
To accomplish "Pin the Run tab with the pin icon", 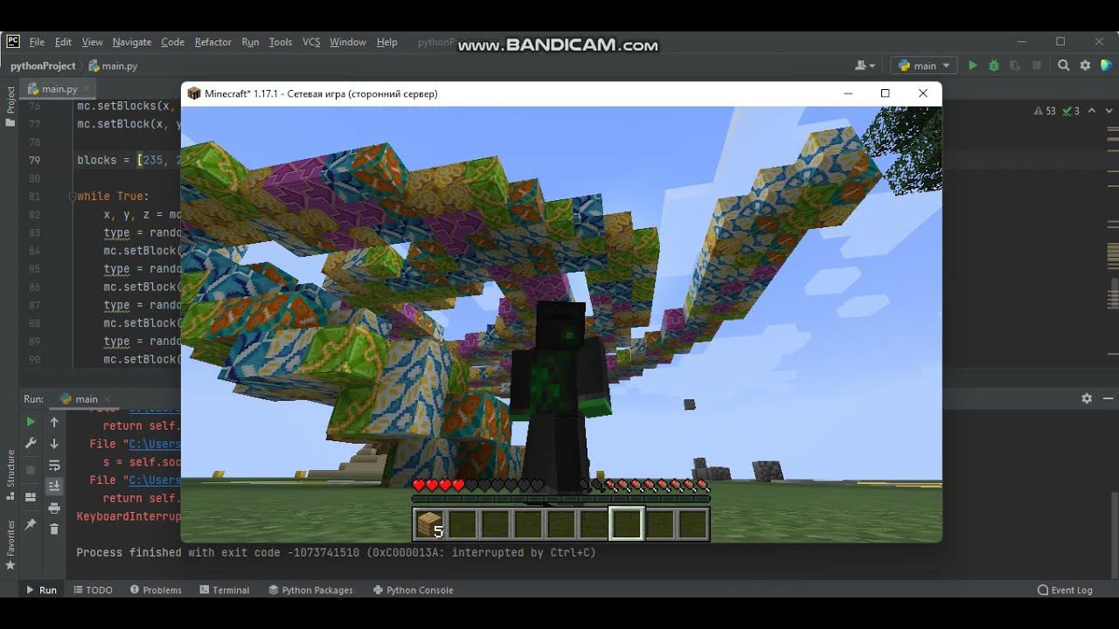I will [x=31, y=524].
